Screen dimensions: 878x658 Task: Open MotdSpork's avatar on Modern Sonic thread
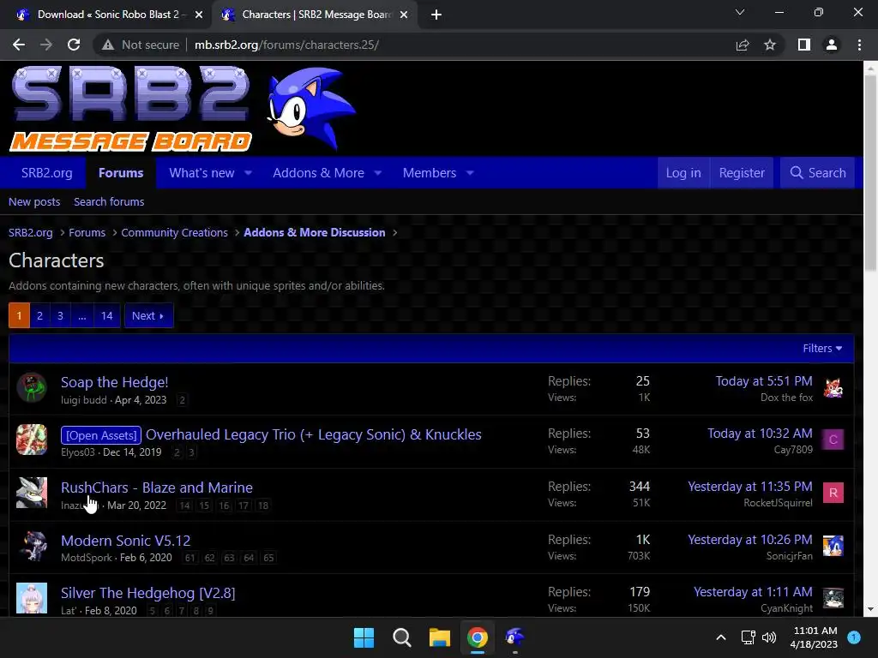(x=32, y=546)
